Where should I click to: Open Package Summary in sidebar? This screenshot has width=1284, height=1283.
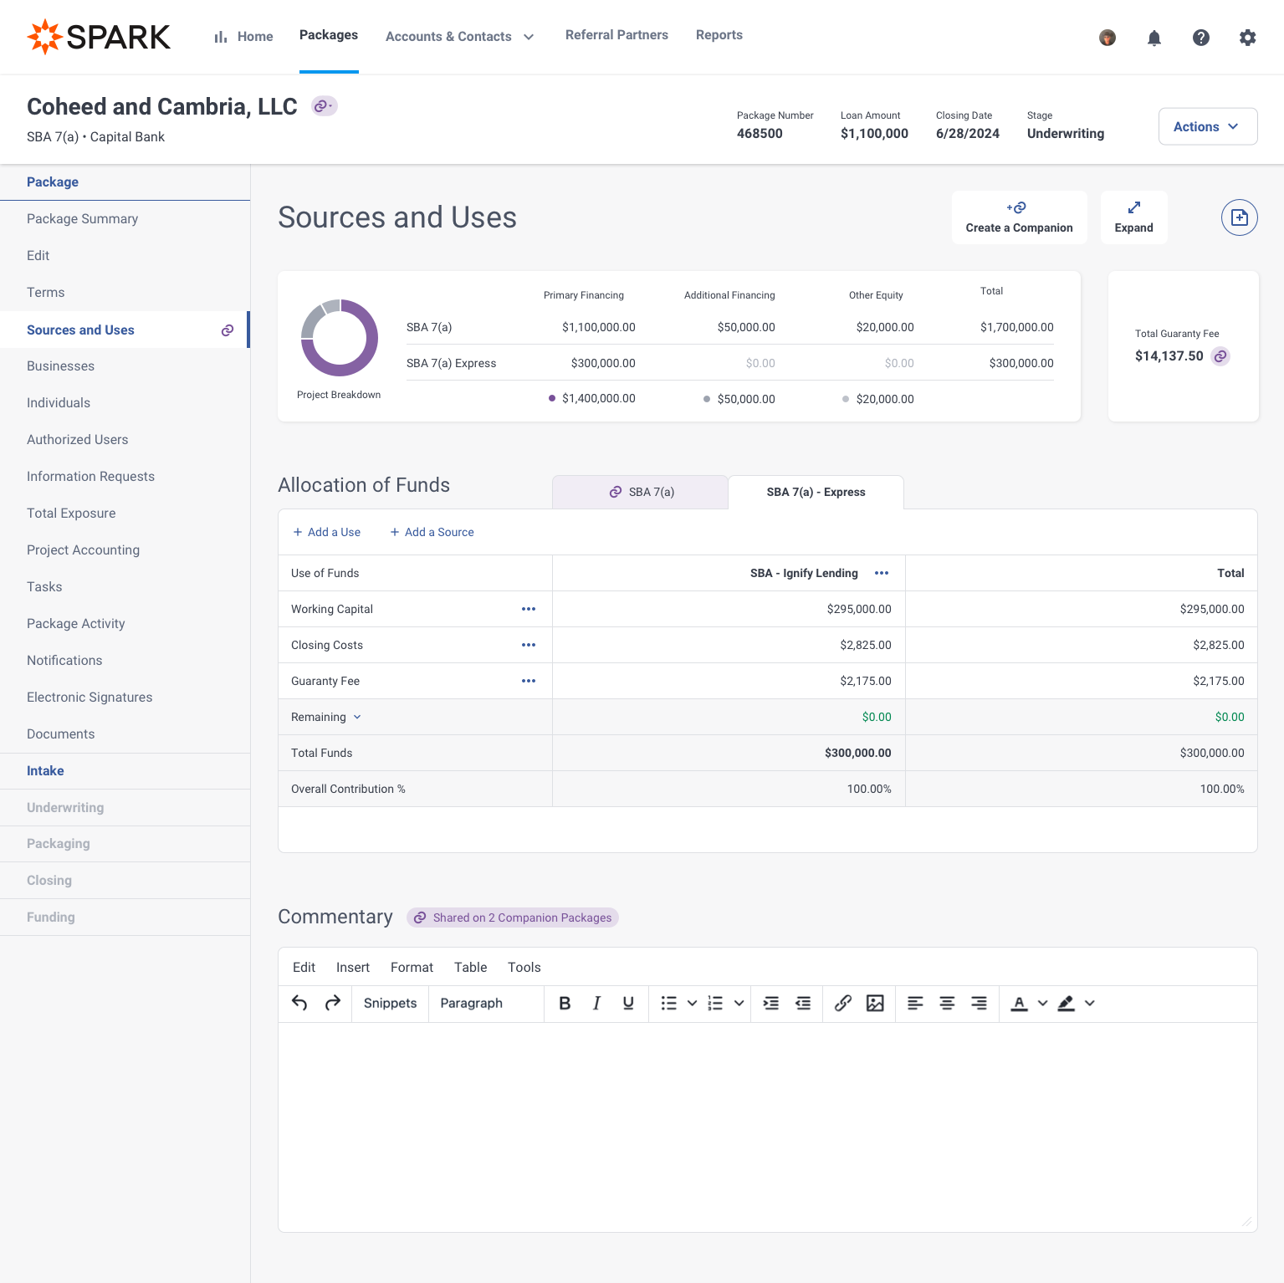coord(82,219)
